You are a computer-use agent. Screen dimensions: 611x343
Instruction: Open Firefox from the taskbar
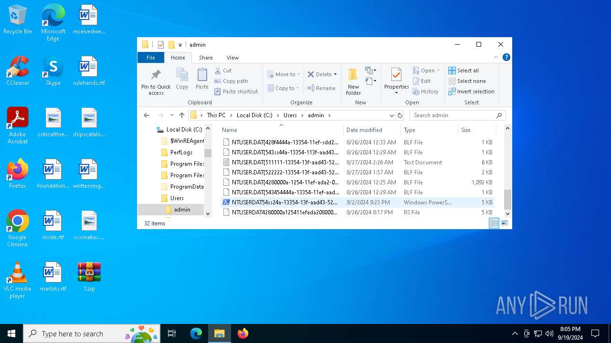pos(242,333)
